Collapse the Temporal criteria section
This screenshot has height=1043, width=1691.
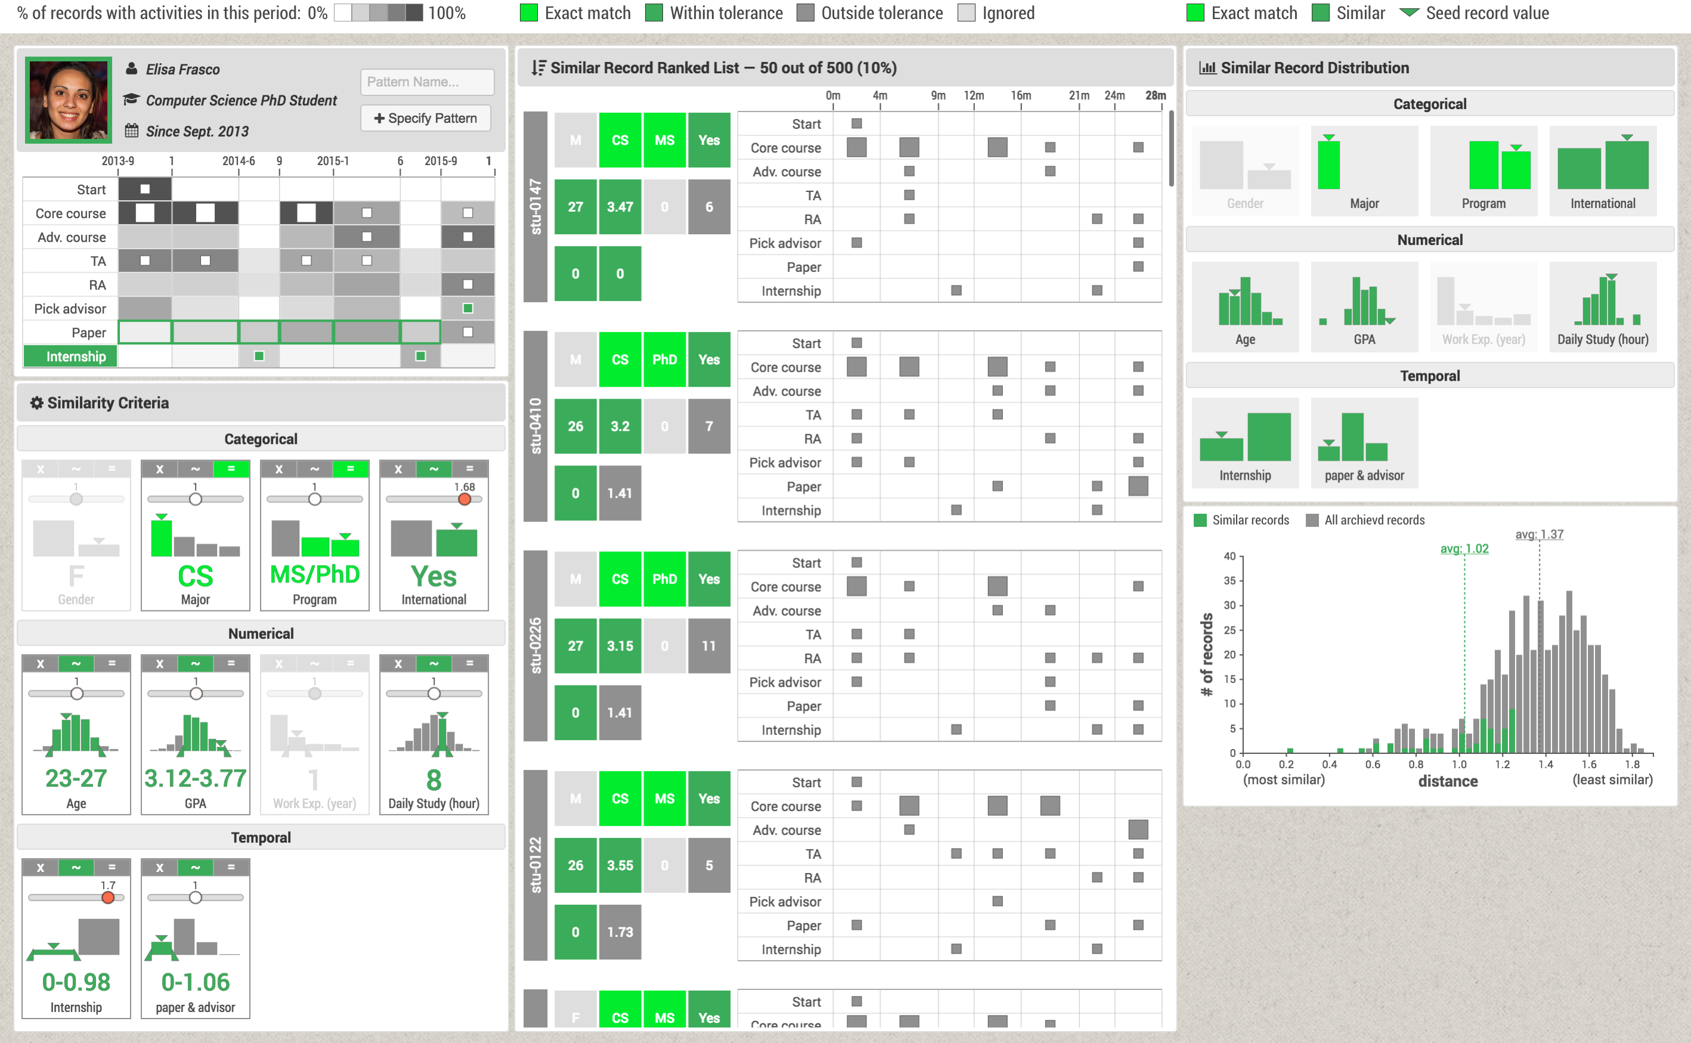click(x=261, y=837)
